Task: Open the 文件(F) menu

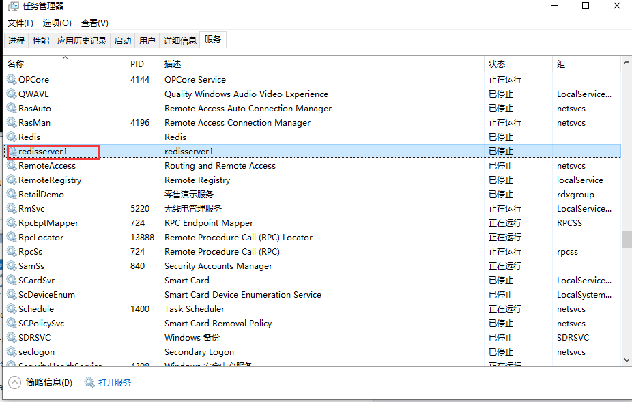Action: 20,23
